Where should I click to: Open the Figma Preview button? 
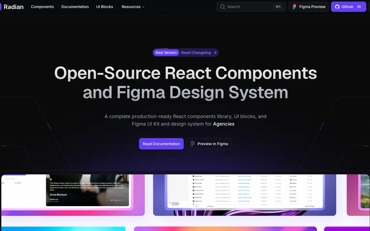click(x=309, y=7)
